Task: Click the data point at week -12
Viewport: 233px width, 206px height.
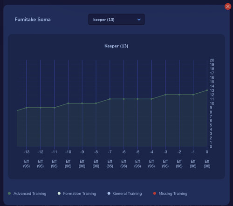Action: pos(41,108)
